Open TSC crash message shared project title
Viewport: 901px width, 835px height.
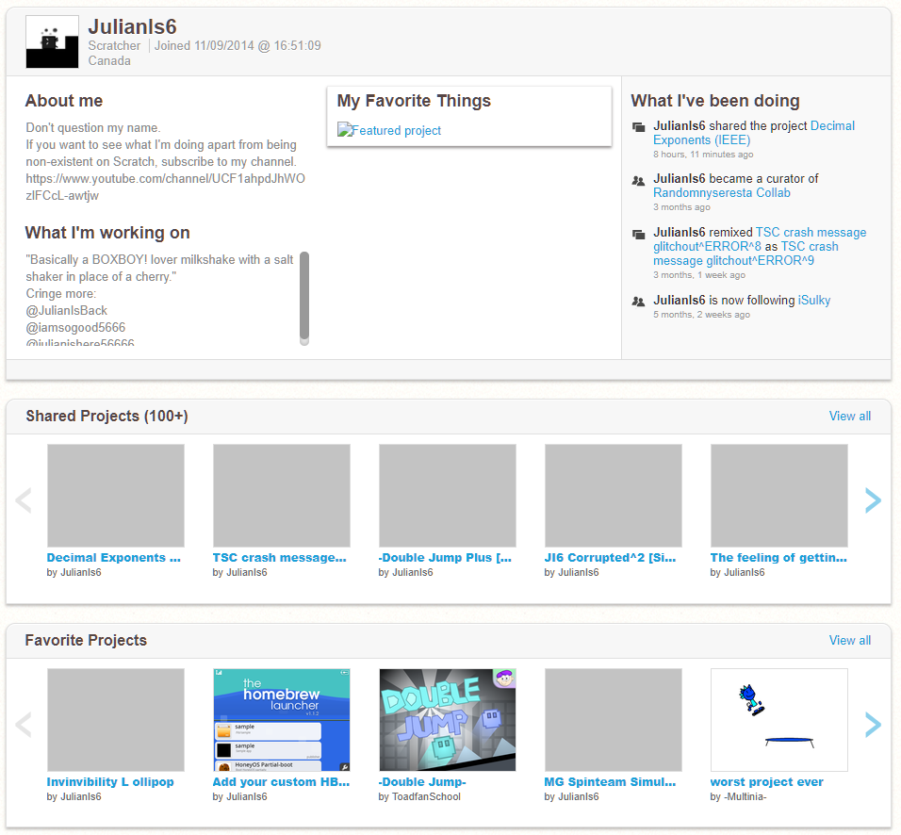[x=279, y=558]
